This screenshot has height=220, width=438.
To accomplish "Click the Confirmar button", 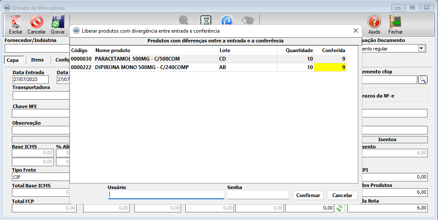I will (308, 195).
